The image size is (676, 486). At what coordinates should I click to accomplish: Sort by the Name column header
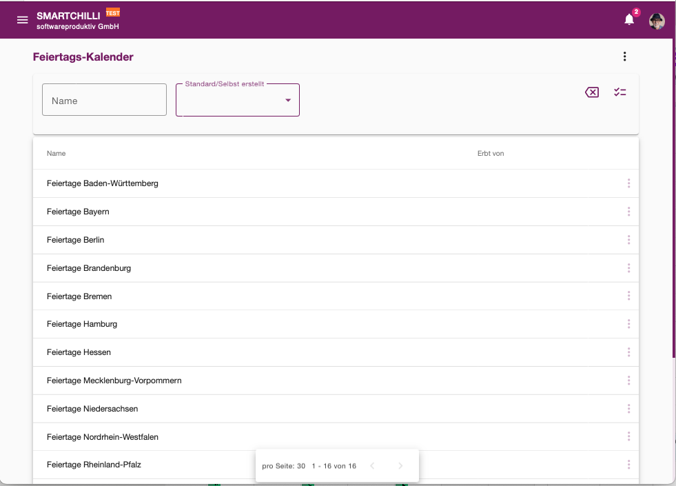[56, 154]
